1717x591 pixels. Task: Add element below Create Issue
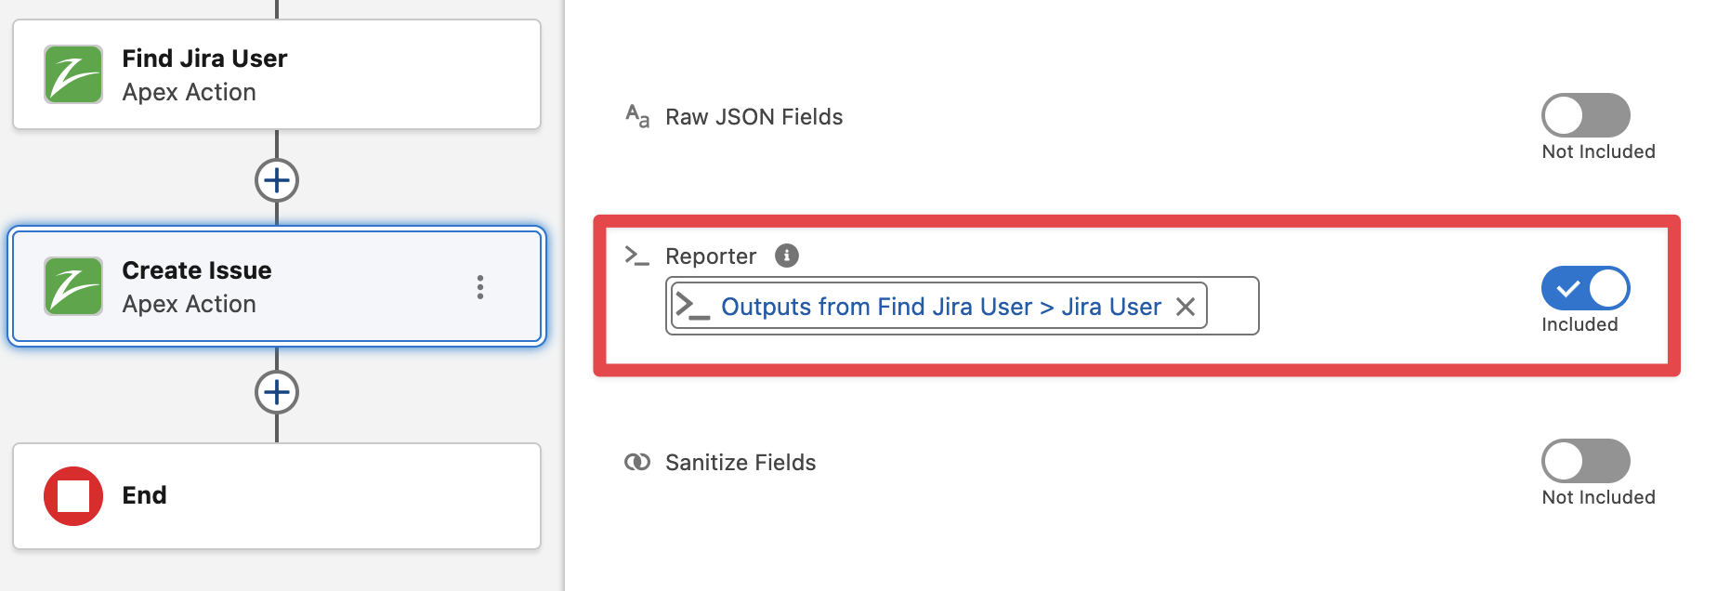pyautogui.click(x=277, y=392)
